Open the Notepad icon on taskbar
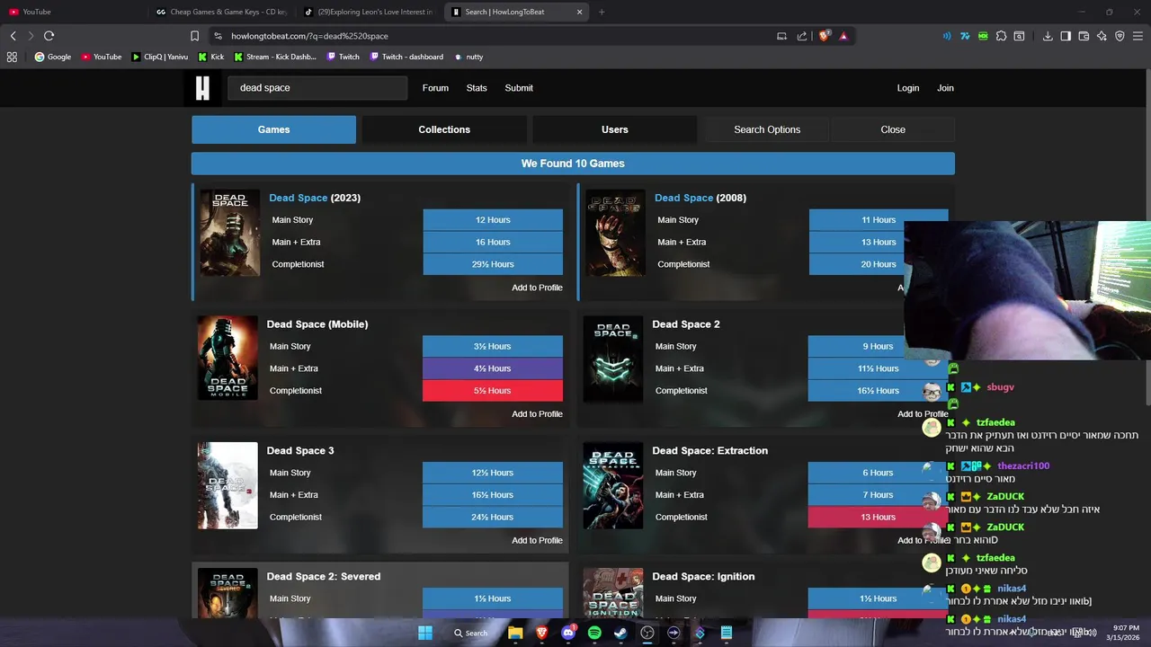The height and width of the screenshot is (647, 1151). [727, 633]
